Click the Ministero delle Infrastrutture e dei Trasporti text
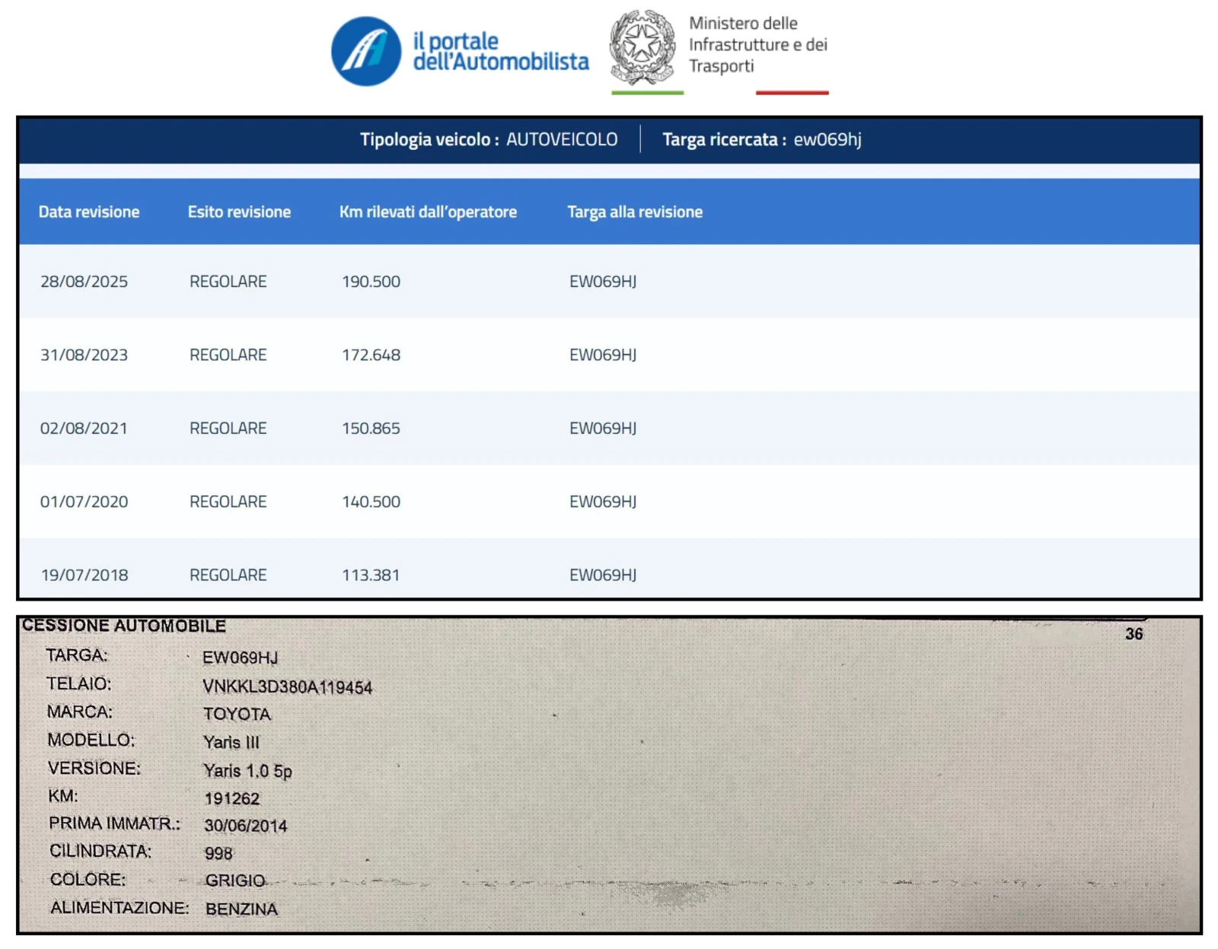Viewport: 1218px width, 949px height. coord(757,45)
